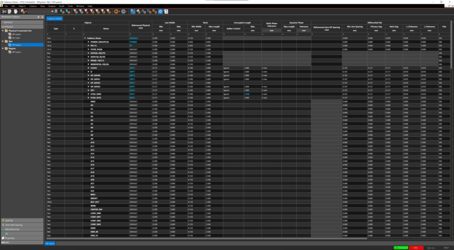Open the Same Net Spacing domain
Image resolution: width=454 pixels, height=250 pixels.
[22, 225]
